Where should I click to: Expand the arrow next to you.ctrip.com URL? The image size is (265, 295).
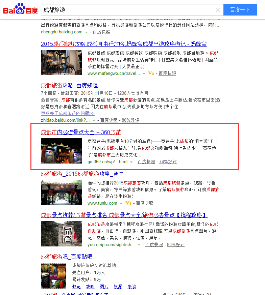point(139,245)
